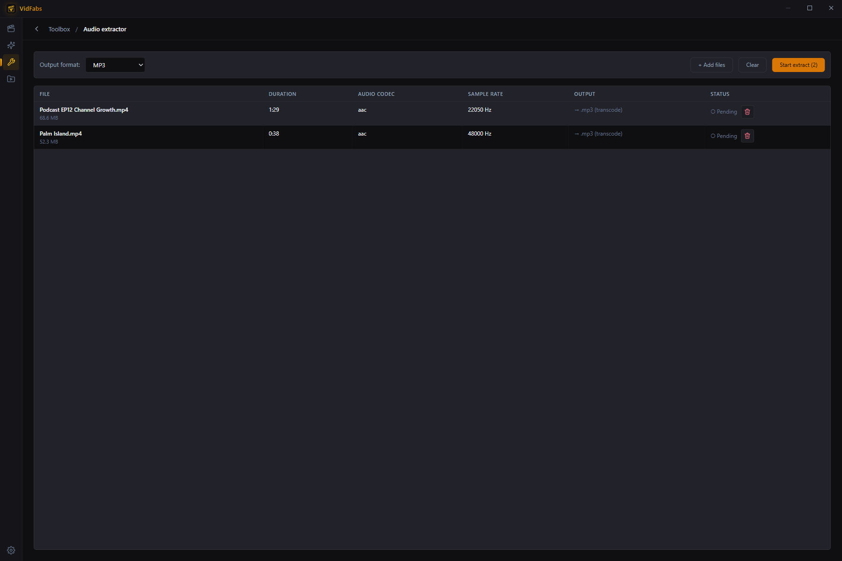Click the FILE column header

[45, 94]
